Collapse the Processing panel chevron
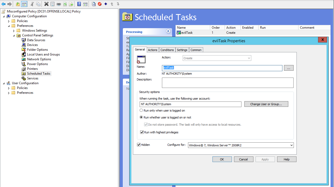The image size is (334, 187). pyautogui.click(x=168, y=31)
